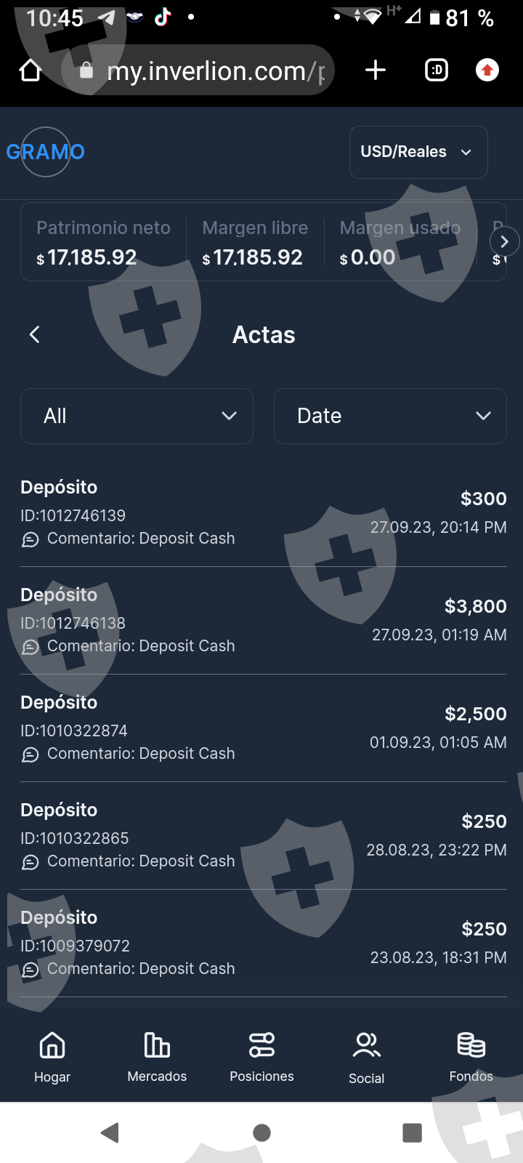523x1163 pixels.
Task: Open the Fondos coins icon
Action: (471, 1045)
